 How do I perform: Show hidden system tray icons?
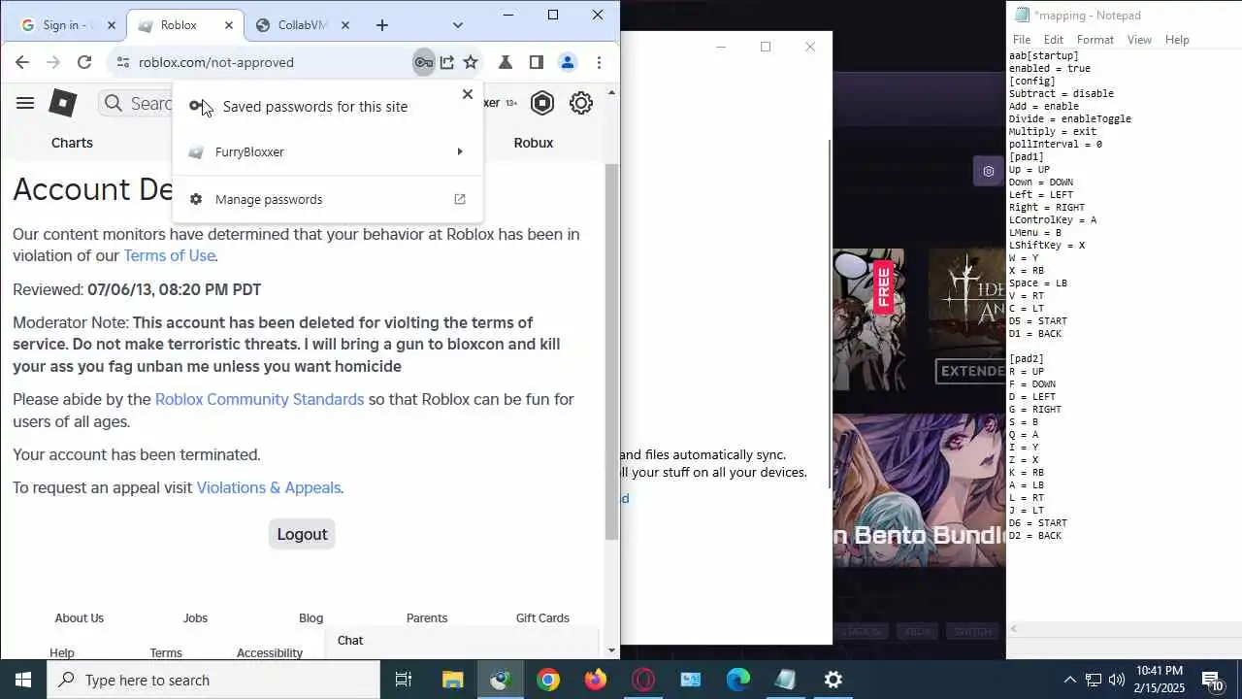1069,680
